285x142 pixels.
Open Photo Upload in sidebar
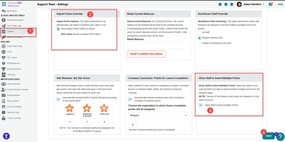point(13,101)
